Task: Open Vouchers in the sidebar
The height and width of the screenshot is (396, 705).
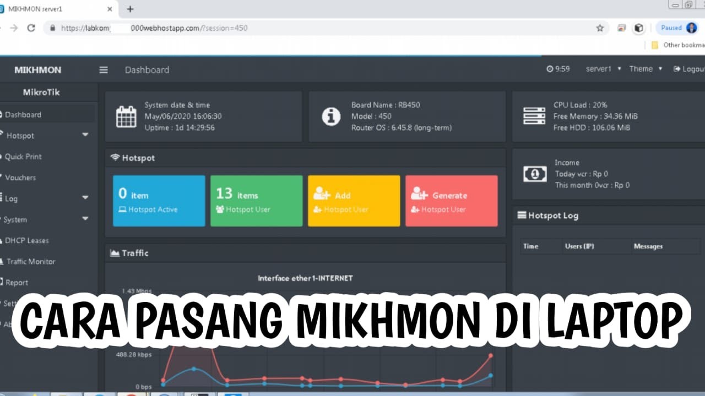Action: (x=47, y=177)
